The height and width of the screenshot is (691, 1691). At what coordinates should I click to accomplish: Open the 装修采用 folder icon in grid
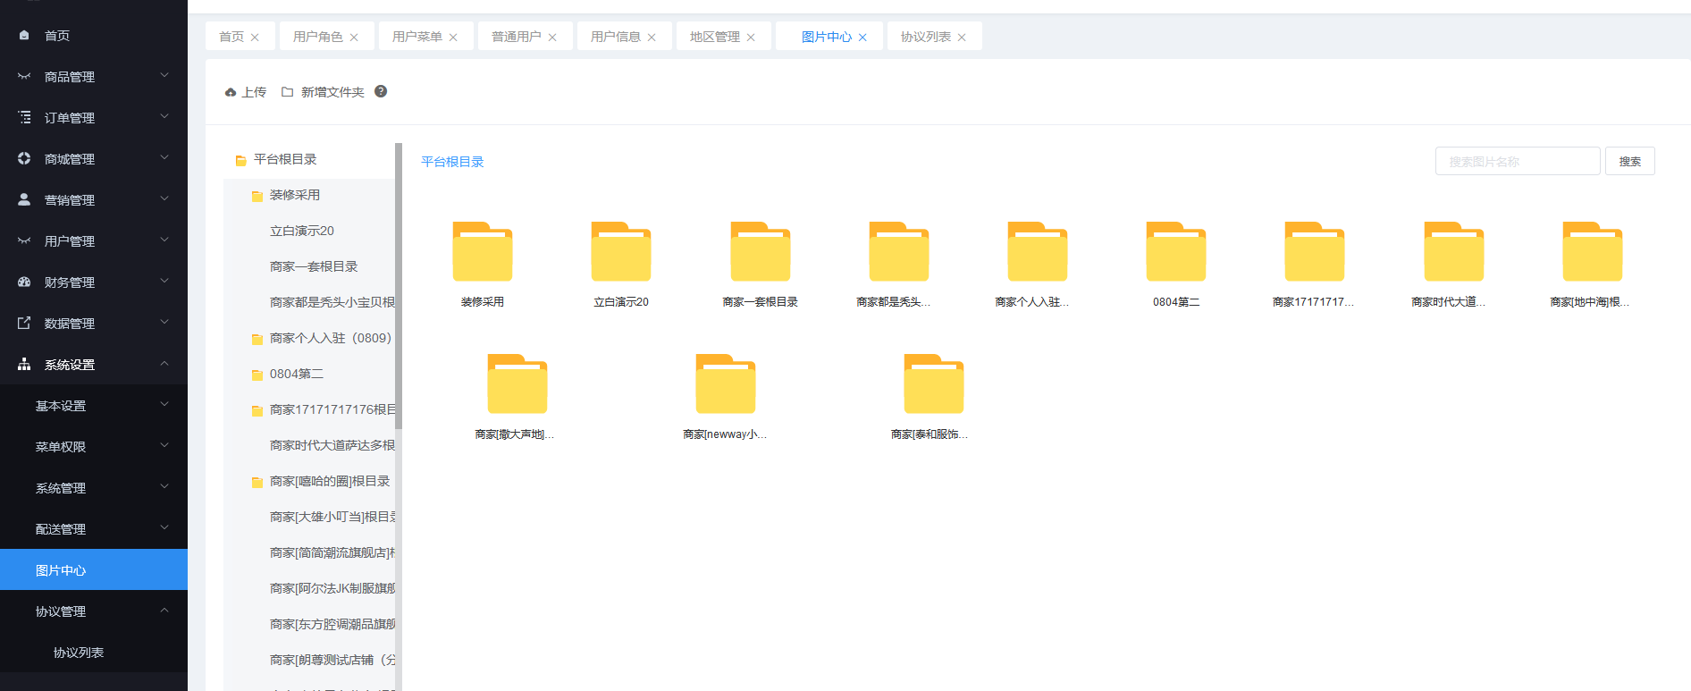483,252
